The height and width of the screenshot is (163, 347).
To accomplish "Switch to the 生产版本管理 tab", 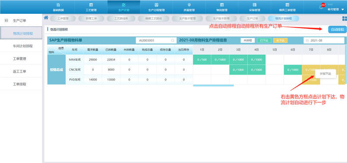I will pyautogui.click(x=187, y=19).
